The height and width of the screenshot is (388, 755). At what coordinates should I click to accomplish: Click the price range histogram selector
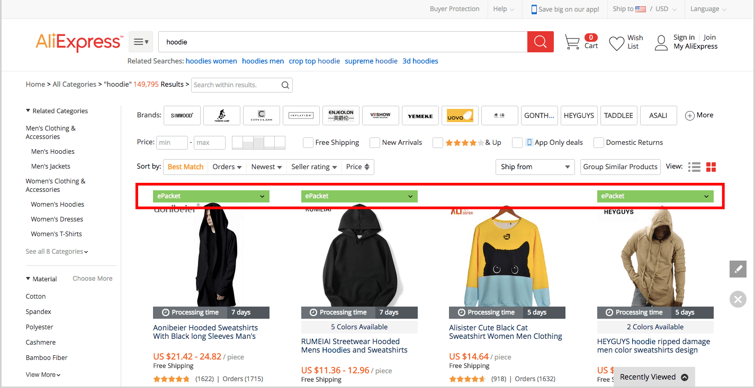pyautogui.click(x=258, y=142)
